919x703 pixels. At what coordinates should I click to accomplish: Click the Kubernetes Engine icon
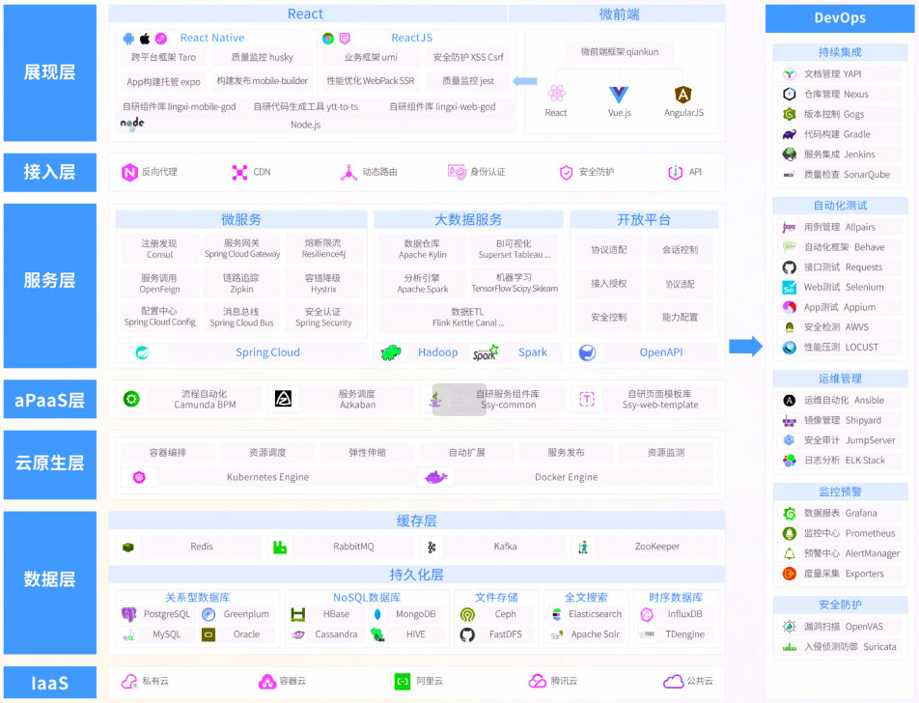139,477
